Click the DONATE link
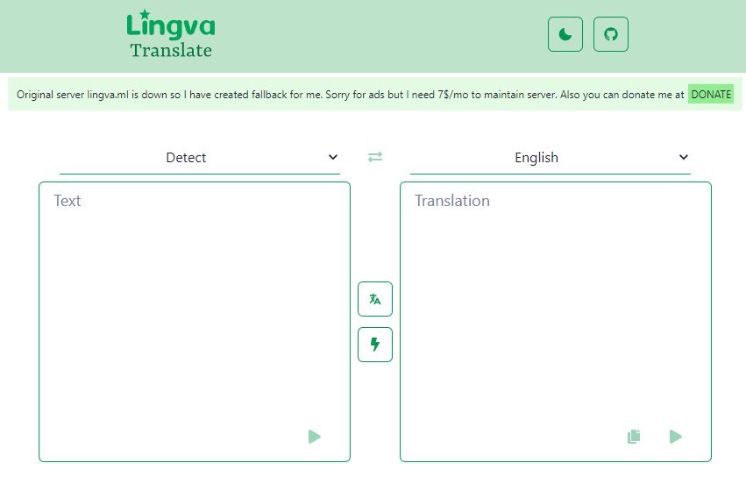746x477 pixels. (x=710, y=94)
